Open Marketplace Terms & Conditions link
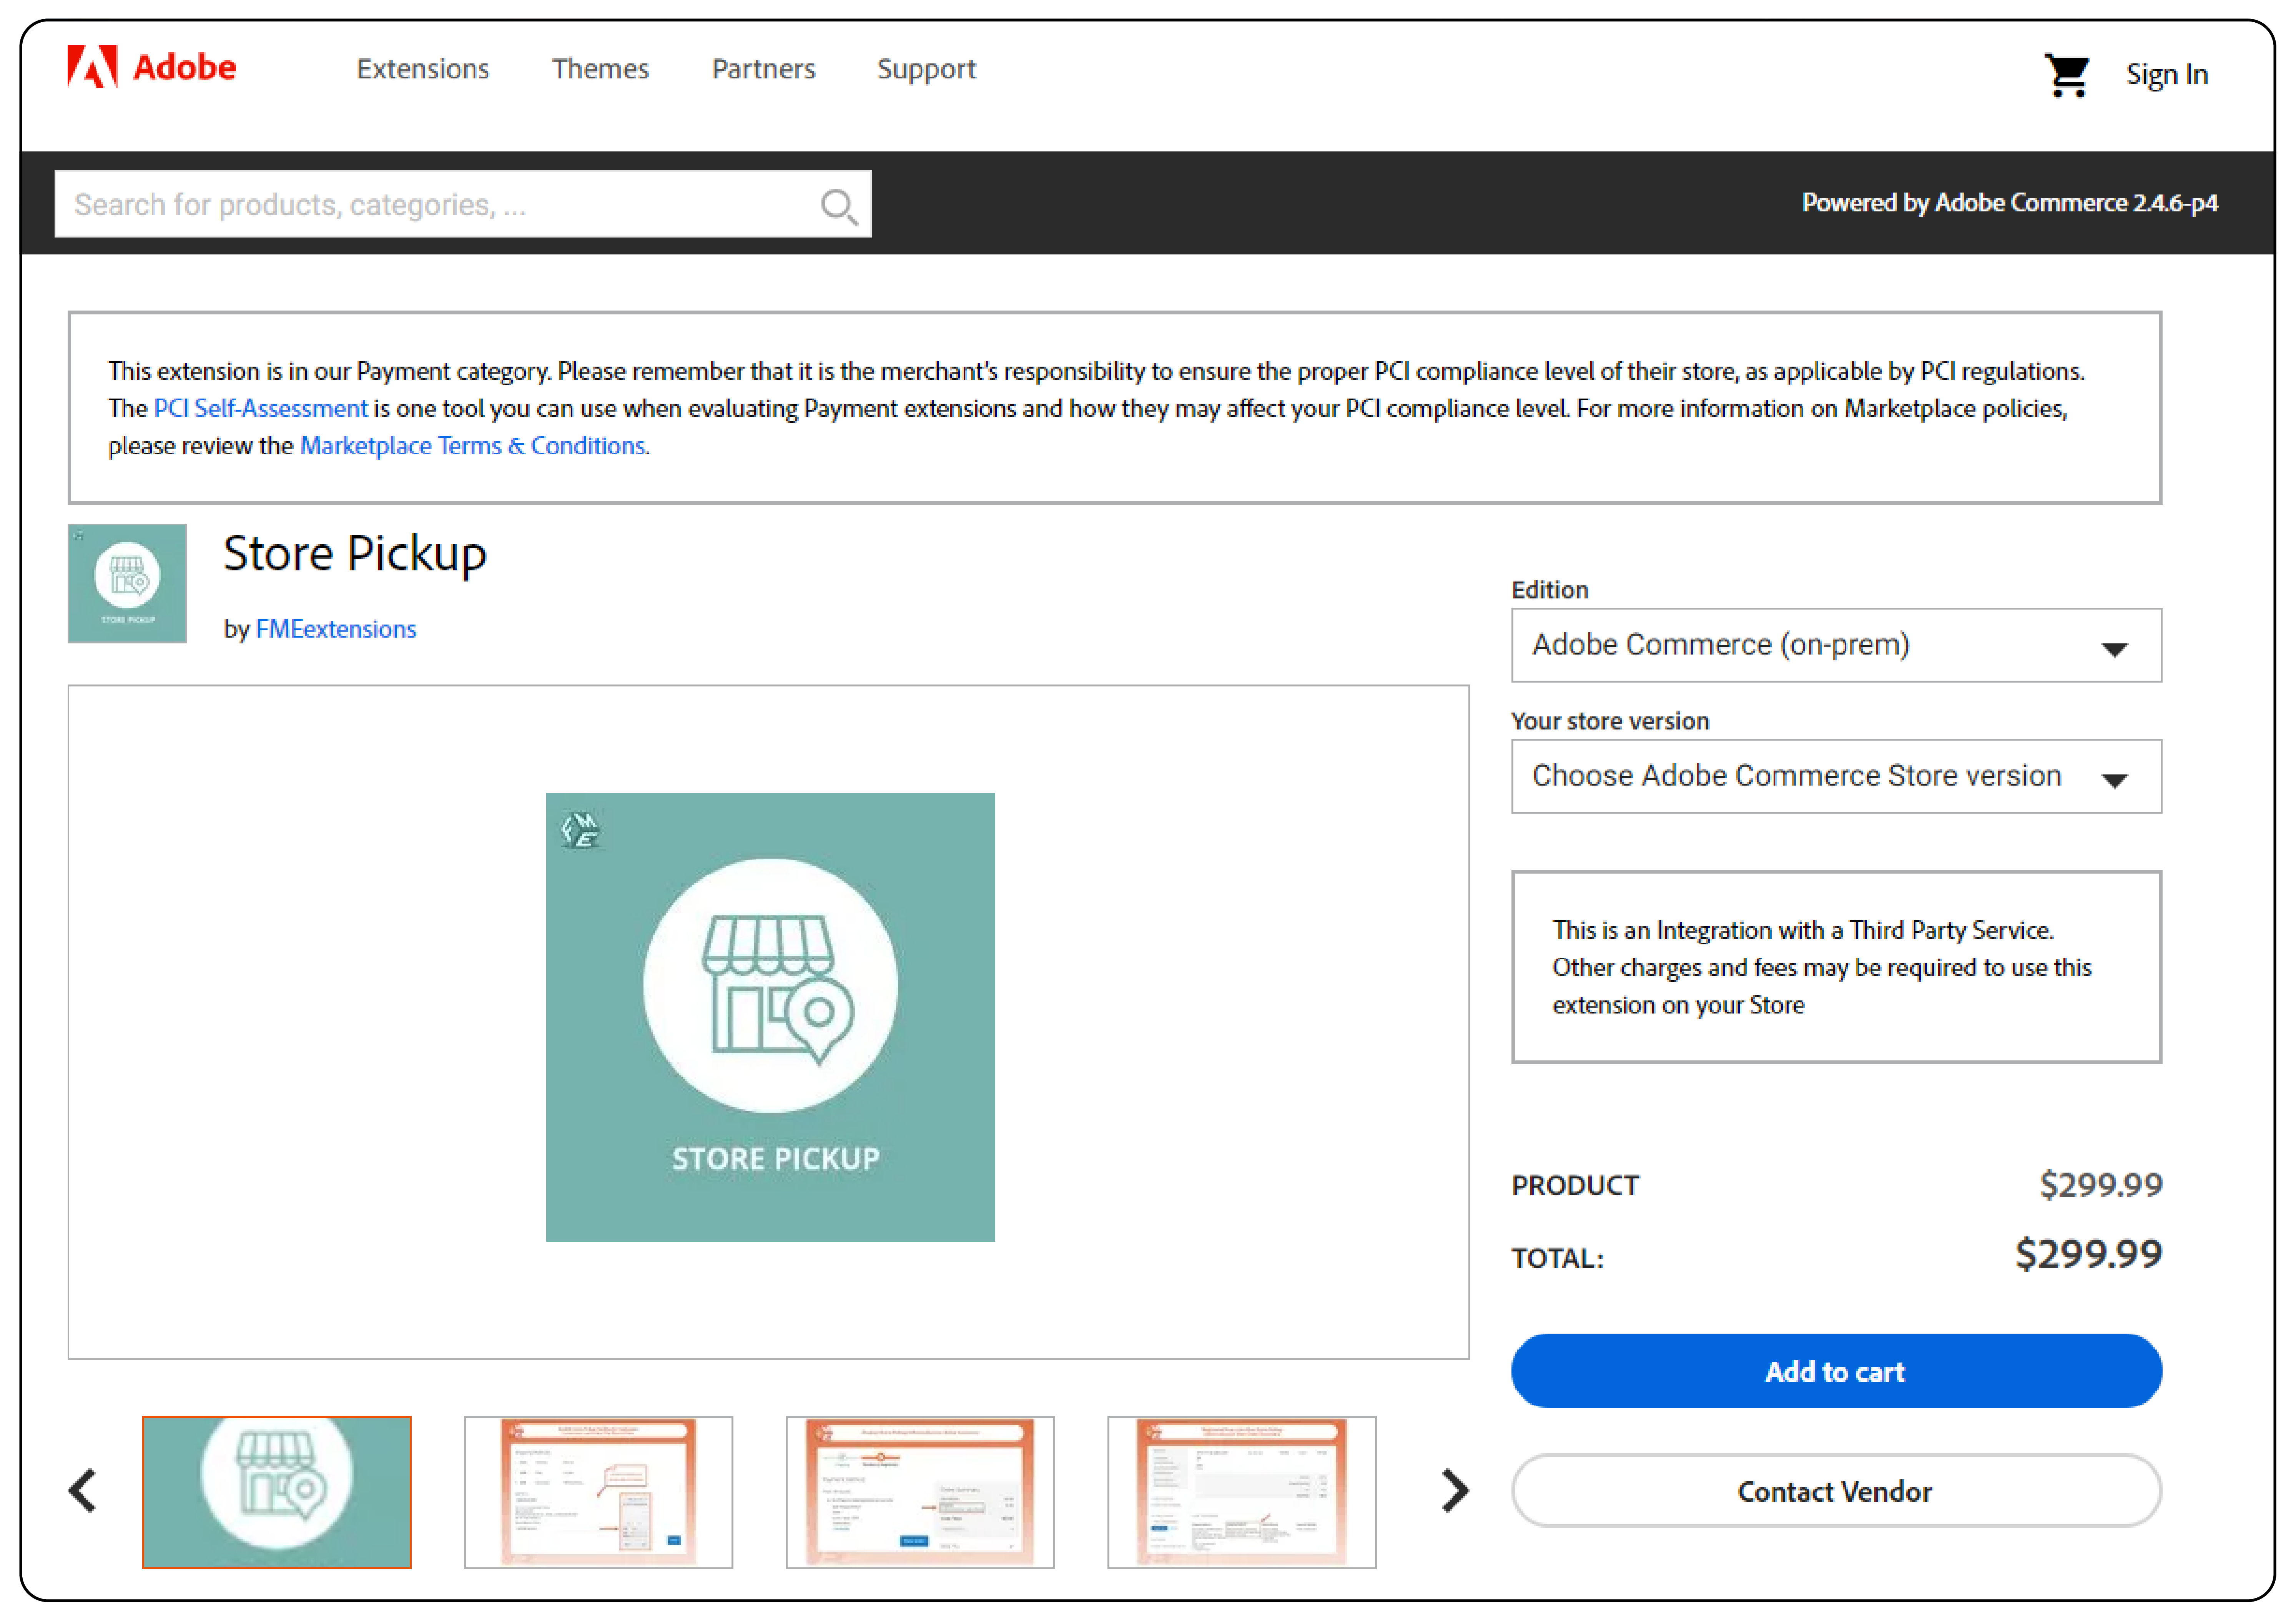 pos(473,446)
